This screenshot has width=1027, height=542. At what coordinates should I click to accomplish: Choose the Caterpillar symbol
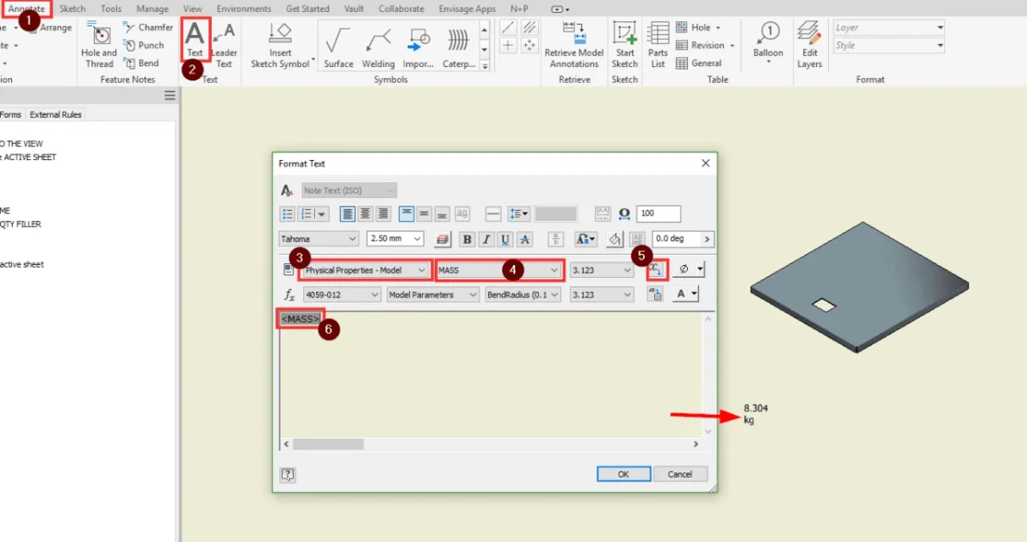pyautogui.click(x=458, y=46)
